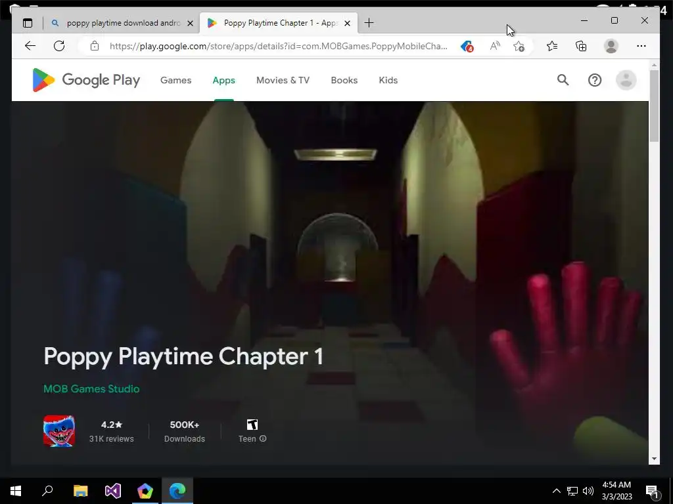
Task: Open the Games section
Action: pos(175,80)
